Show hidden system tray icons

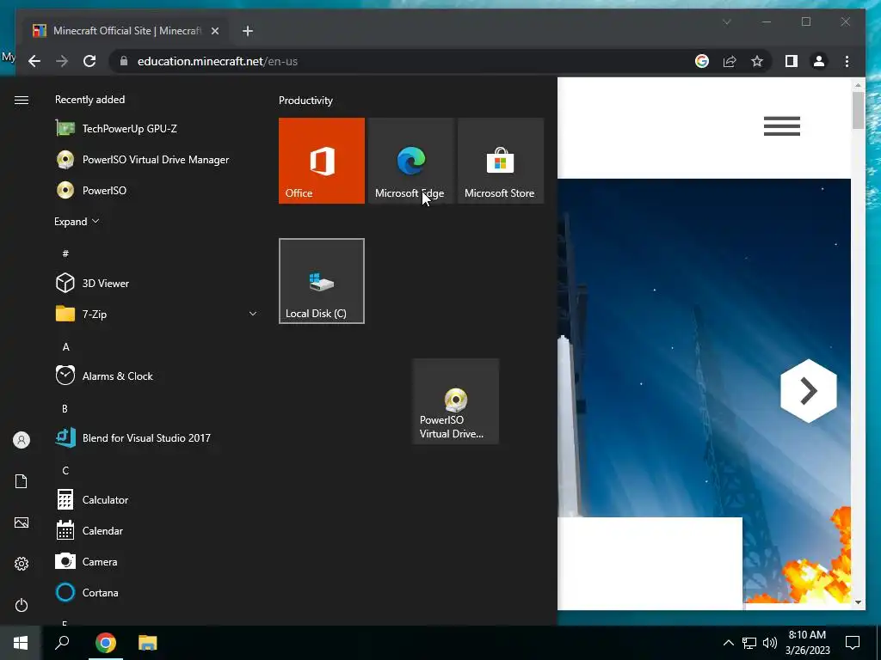point(728,643)
